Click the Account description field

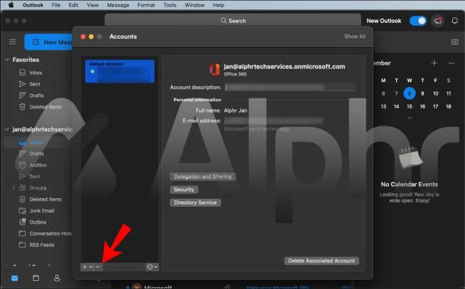[290, 87]
